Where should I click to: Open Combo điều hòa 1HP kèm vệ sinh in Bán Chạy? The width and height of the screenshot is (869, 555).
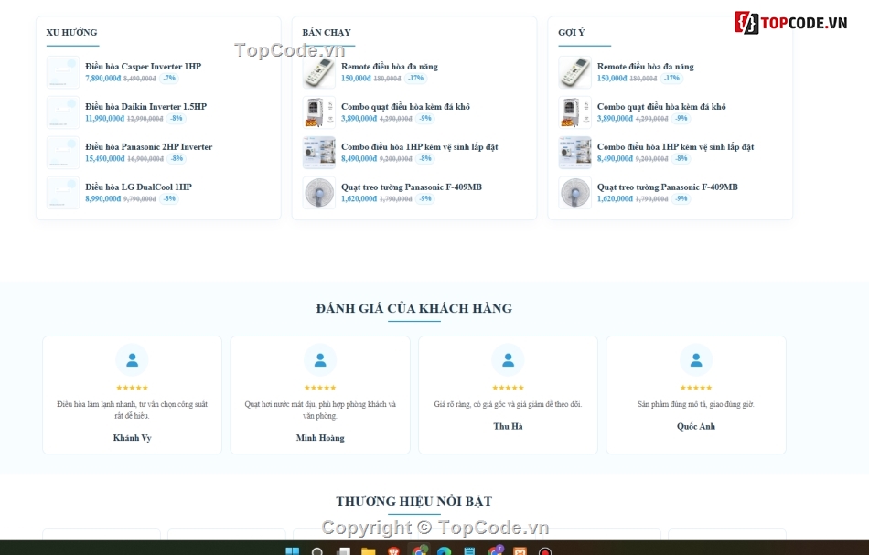[x=420, y=147]
